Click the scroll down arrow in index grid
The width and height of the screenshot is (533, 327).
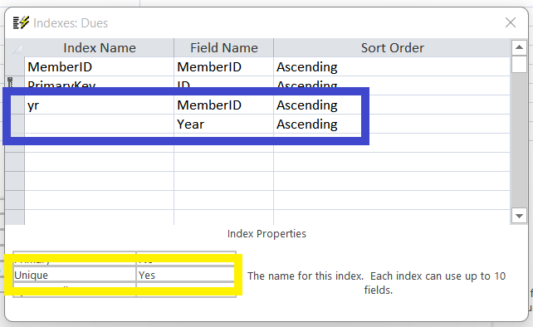point(519,216)
